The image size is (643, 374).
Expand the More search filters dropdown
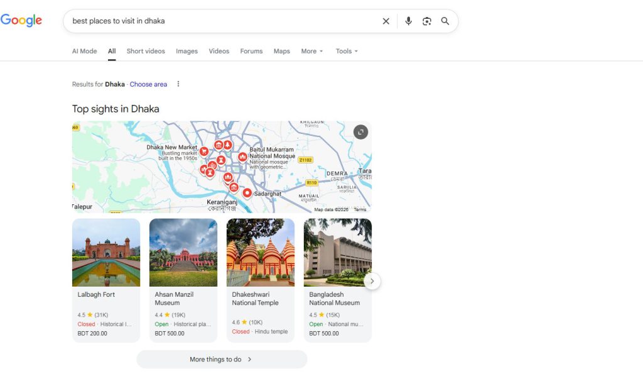tap(311, 52)
